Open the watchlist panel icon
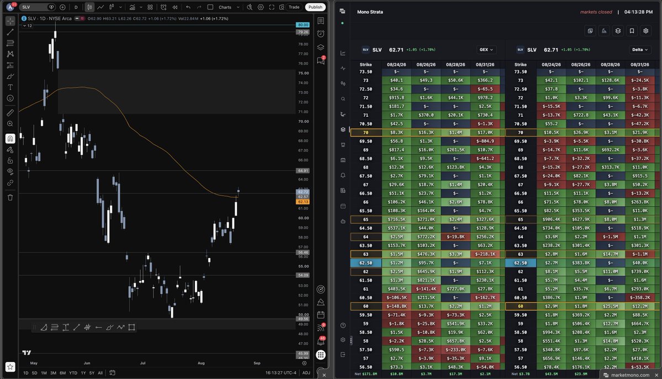The image size is (662, 379). pyautogui.click(x=321, y=20)
